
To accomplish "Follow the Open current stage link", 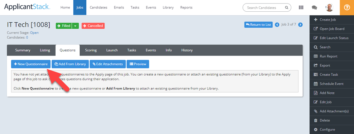I will (34, 33).
